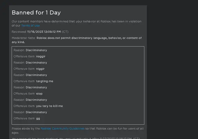This screenshot has height=139, width=198.
Task: Select the Reason line above "gg"
Action: click(30, 112)
